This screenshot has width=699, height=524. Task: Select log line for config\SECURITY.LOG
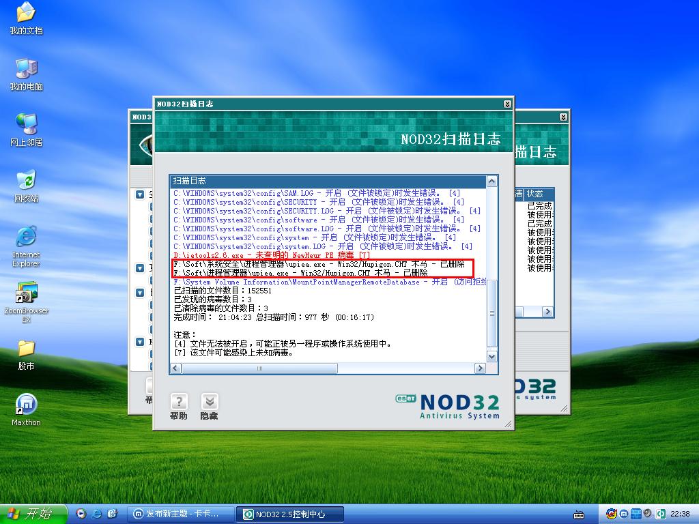327,211
